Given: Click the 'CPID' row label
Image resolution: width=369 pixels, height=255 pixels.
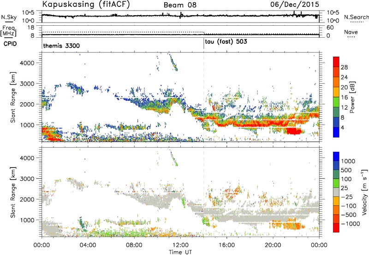Looking at the screenshot, I should [x=10, y=44].
